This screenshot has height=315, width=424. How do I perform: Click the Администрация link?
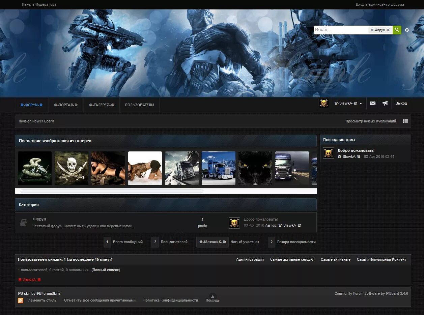tap(250, 259)
